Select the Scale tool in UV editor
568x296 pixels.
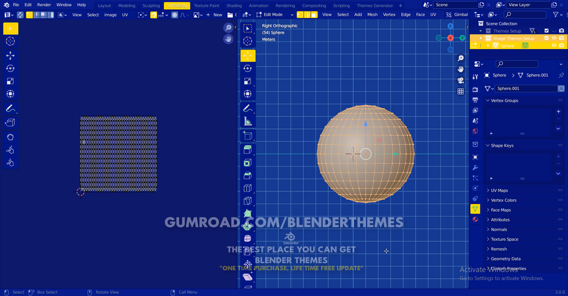[x=11, y=81]
